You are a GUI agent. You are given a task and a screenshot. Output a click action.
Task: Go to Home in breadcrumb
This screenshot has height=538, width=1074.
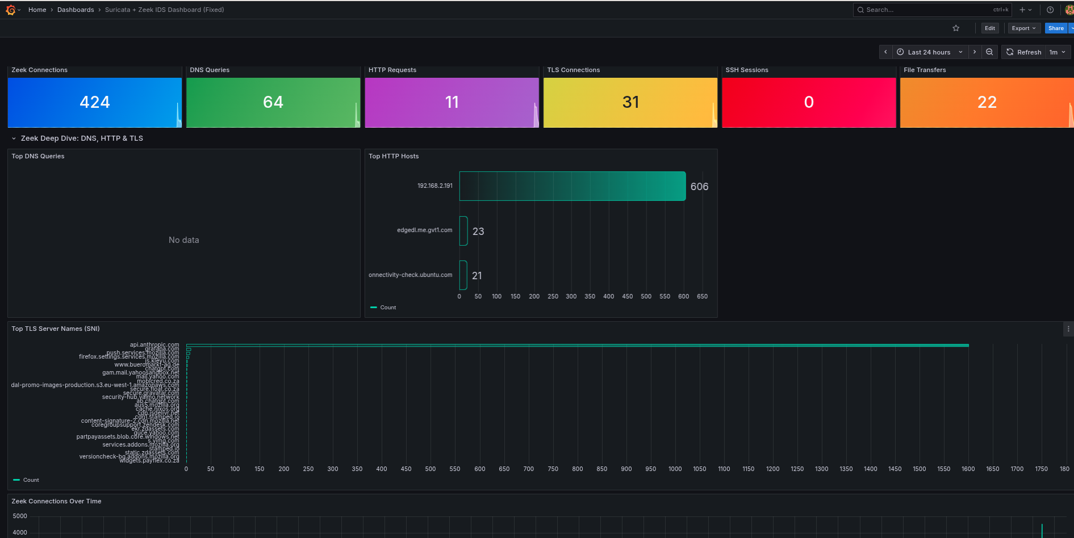coord(37,10)
